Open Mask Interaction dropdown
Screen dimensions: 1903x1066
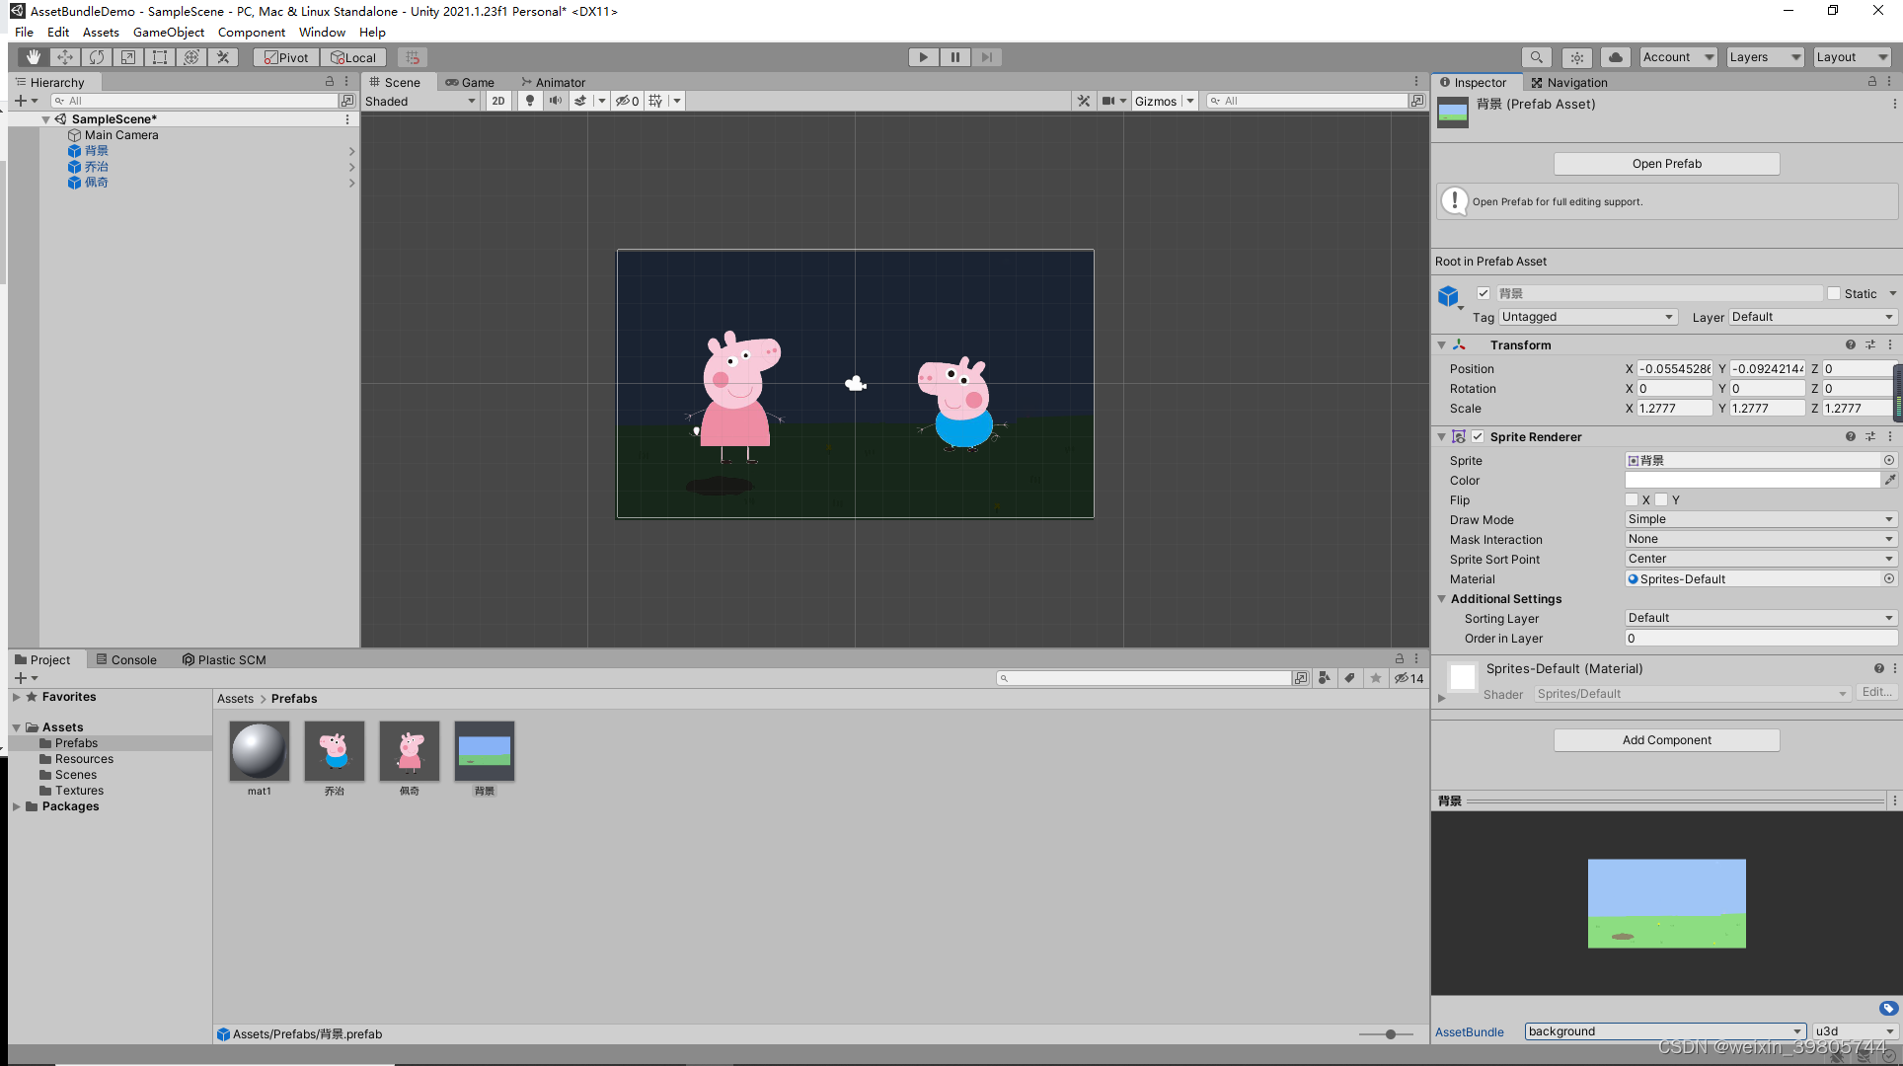[x=1761, y=539]
